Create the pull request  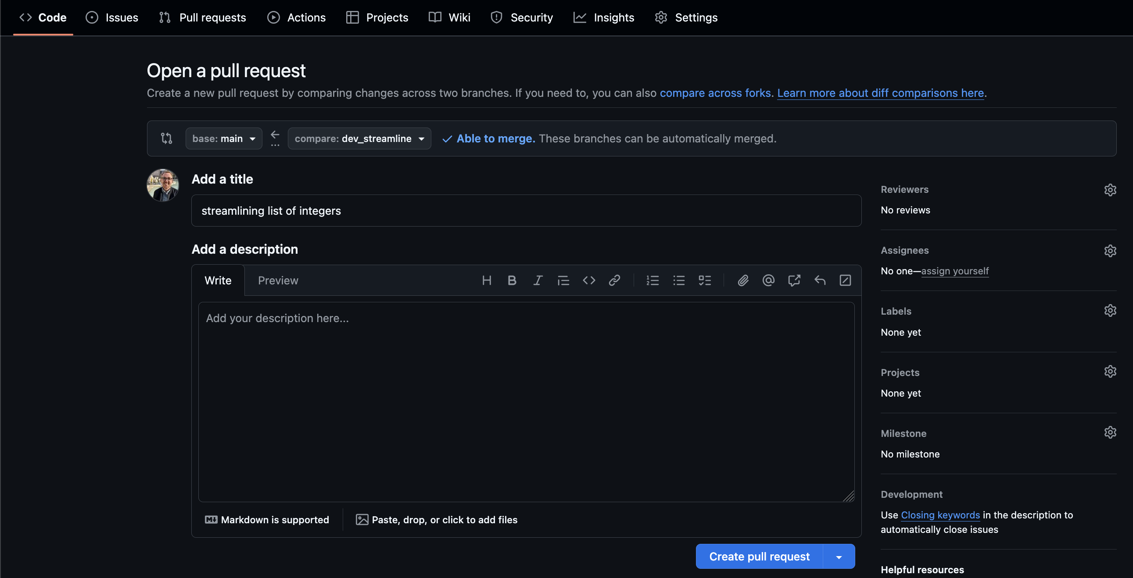click(759, 556)
